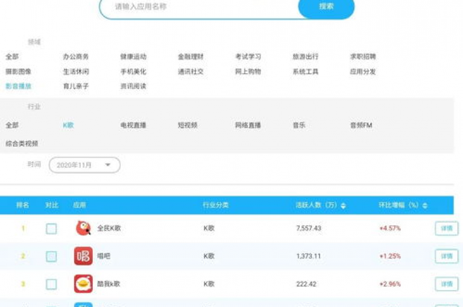Select the 考试学习 domain
The width and height of the screenshot is (463, 307).
pyautogui.click(x=248, y=57)
